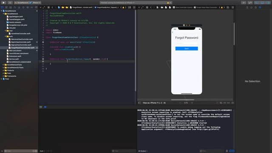Zoom out the storyboard canvas

tap(180, 103)
